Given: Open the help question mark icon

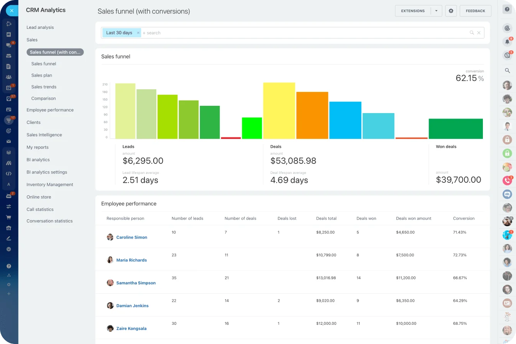Looking at the screenshot, I should coord(507,8).
